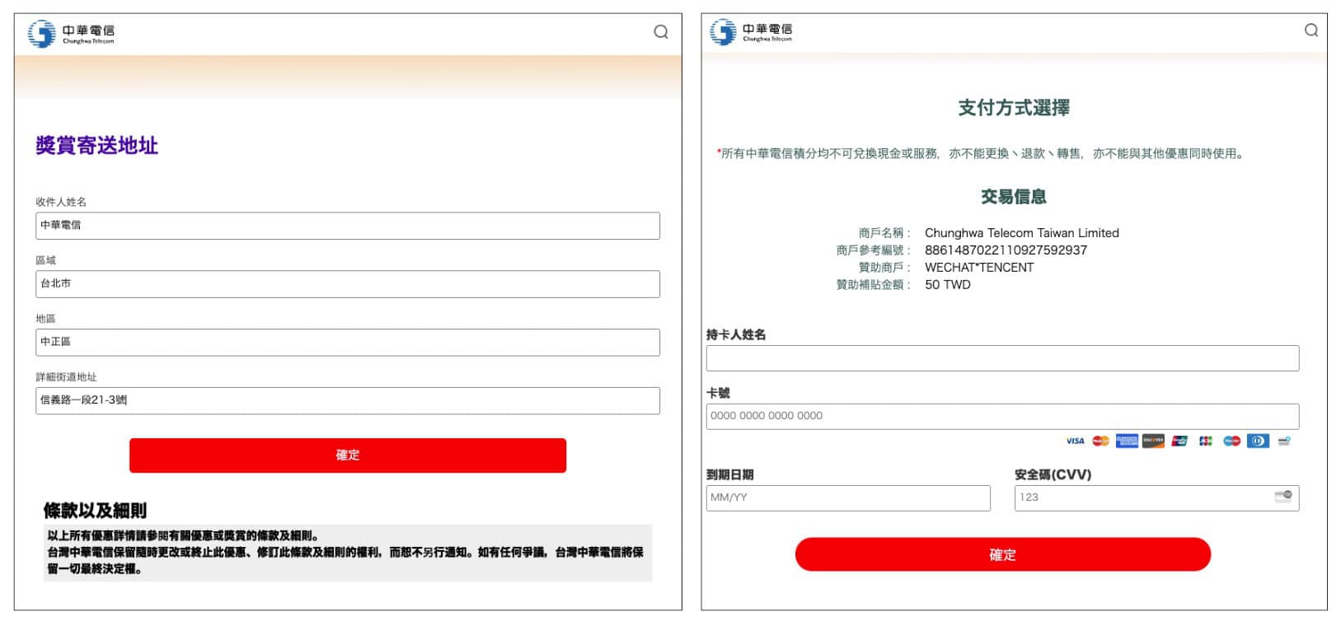Click the 到期日期 label
1341x626 pixels.
coord(730,474)
